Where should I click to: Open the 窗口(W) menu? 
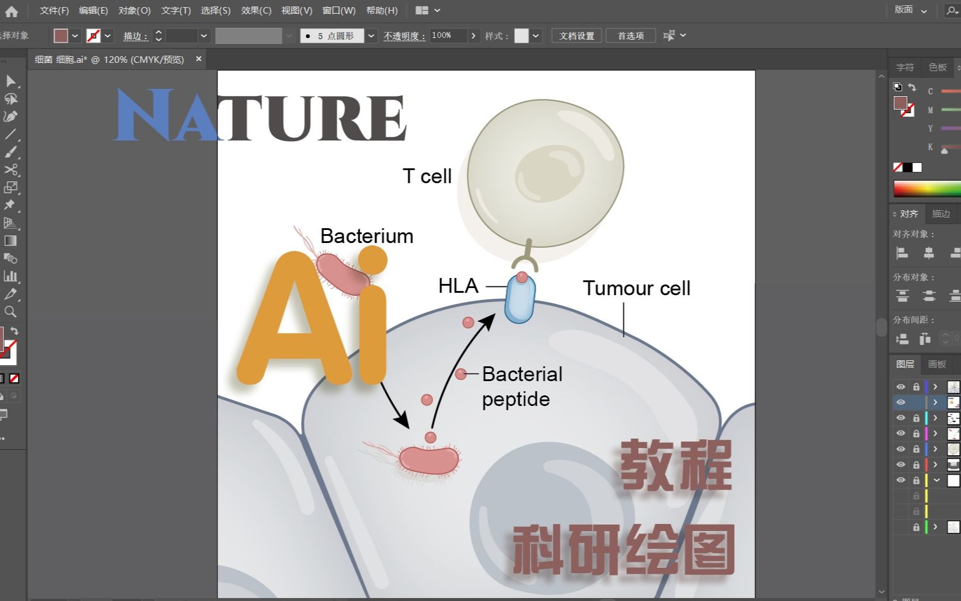[x=339, y=11]
